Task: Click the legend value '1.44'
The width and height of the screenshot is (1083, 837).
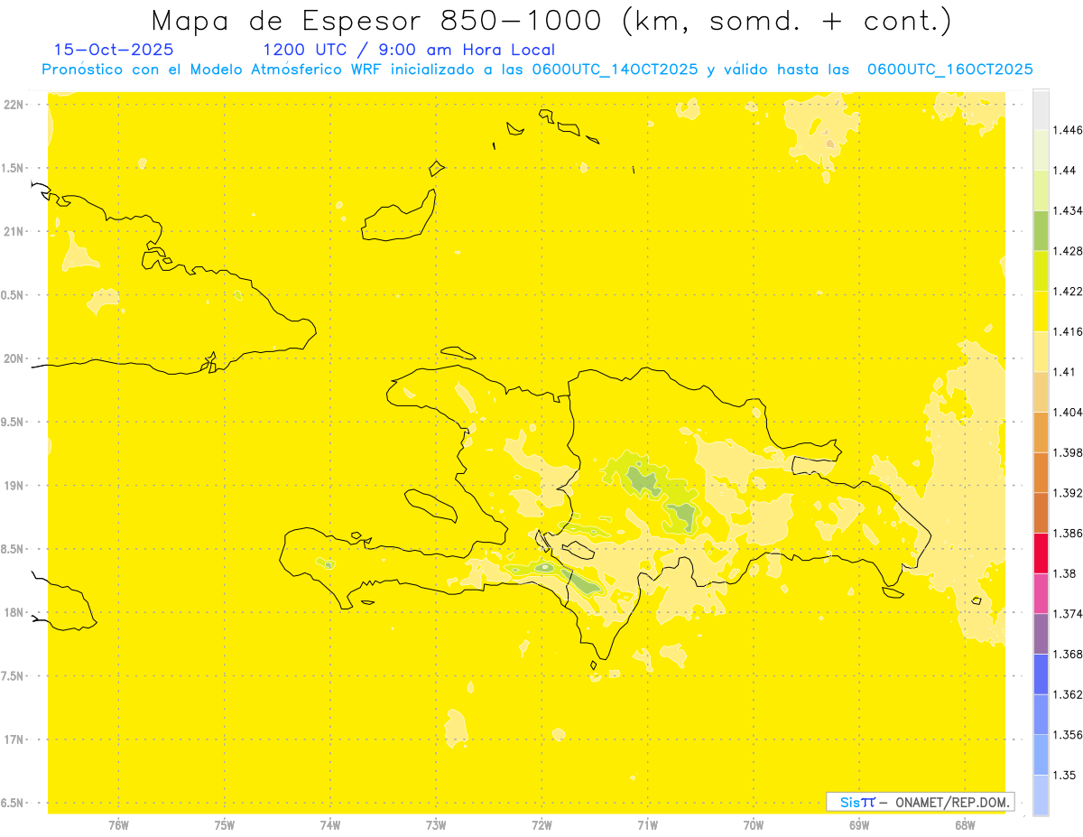Action: click(1065, 171)
